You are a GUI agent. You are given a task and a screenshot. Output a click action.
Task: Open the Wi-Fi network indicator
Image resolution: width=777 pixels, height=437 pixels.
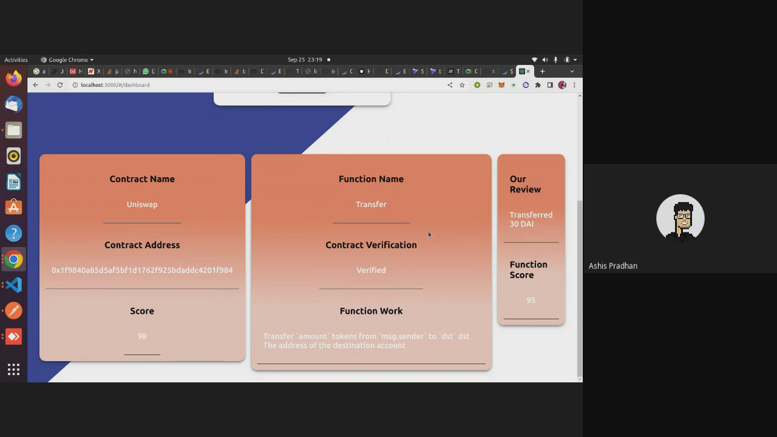pyautogui.click(x=534, y=59)
